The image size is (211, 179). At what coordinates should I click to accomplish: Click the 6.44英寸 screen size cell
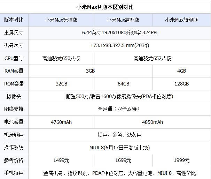pos(119,33)
